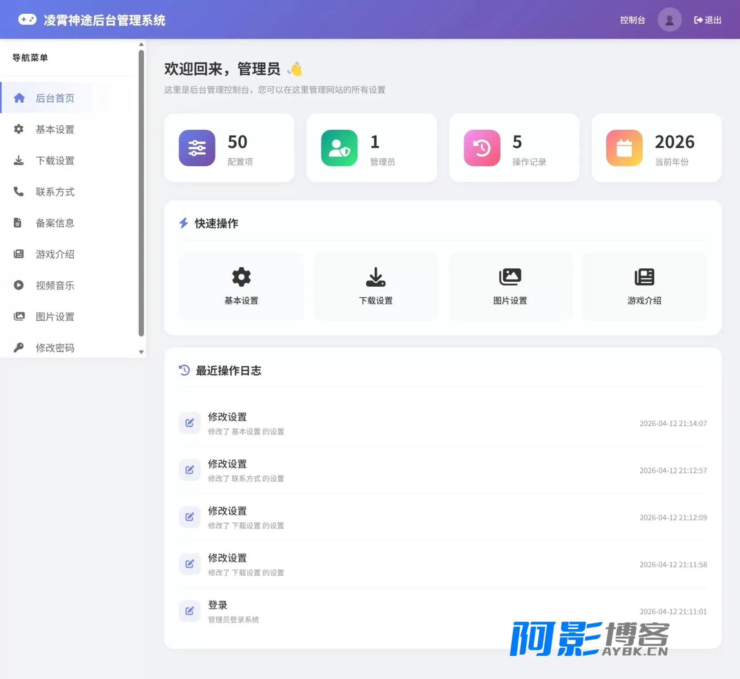Click the gear icon in quick actions

pyautogui.click(x=241, y=277)
